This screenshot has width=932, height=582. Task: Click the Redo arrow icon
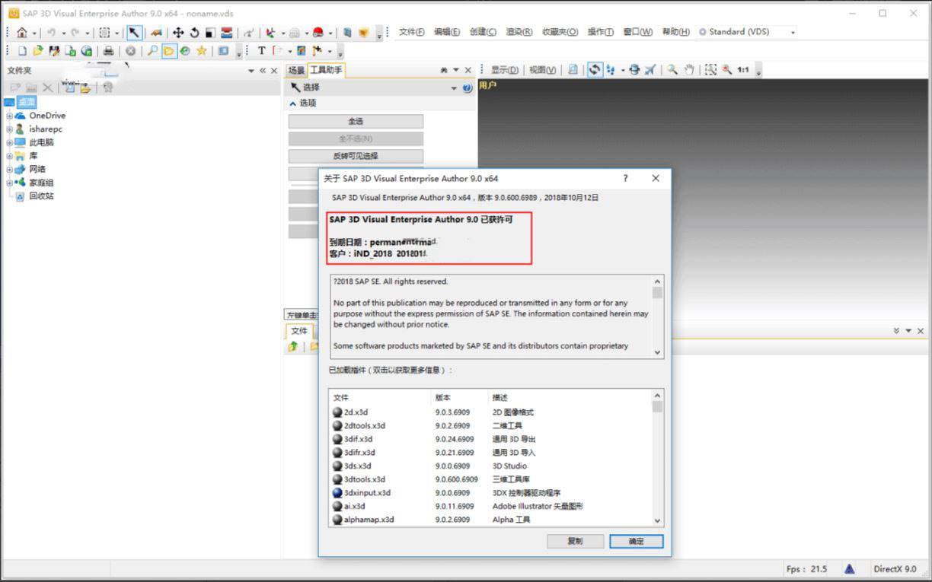75,33
